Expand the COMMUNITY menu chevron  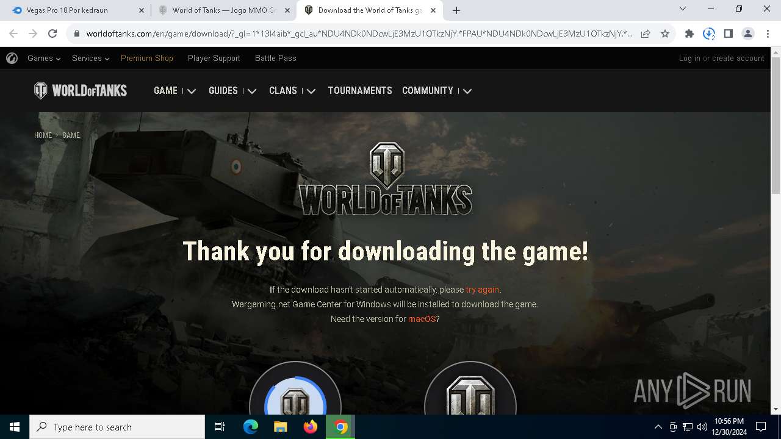click(x=467, y=91)
